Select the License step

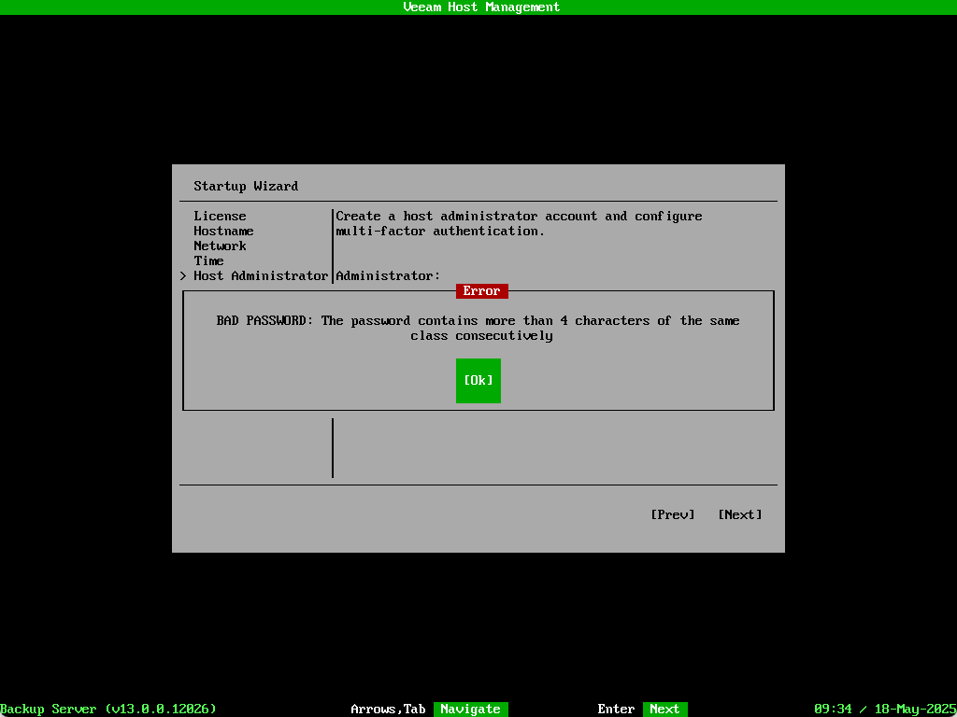click(220, 216)
